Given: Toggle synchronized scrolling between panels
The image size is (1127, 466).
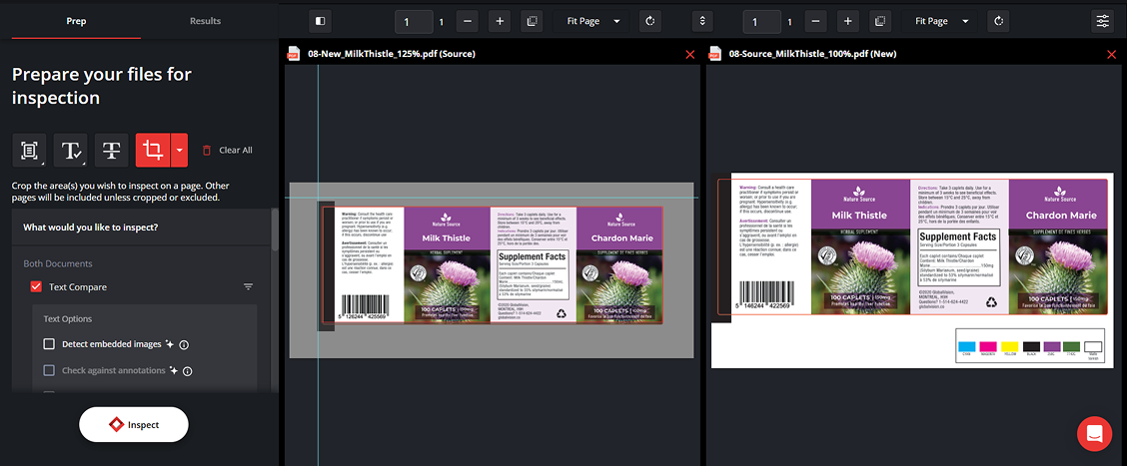Looking at the screenshot, I should pos(703,21).
